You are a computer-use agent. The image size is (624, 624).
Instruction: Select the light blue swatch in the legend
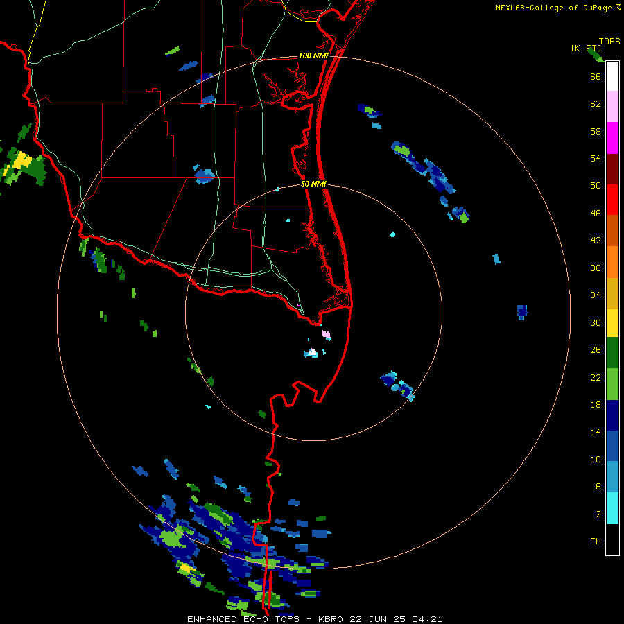[612, 477]
